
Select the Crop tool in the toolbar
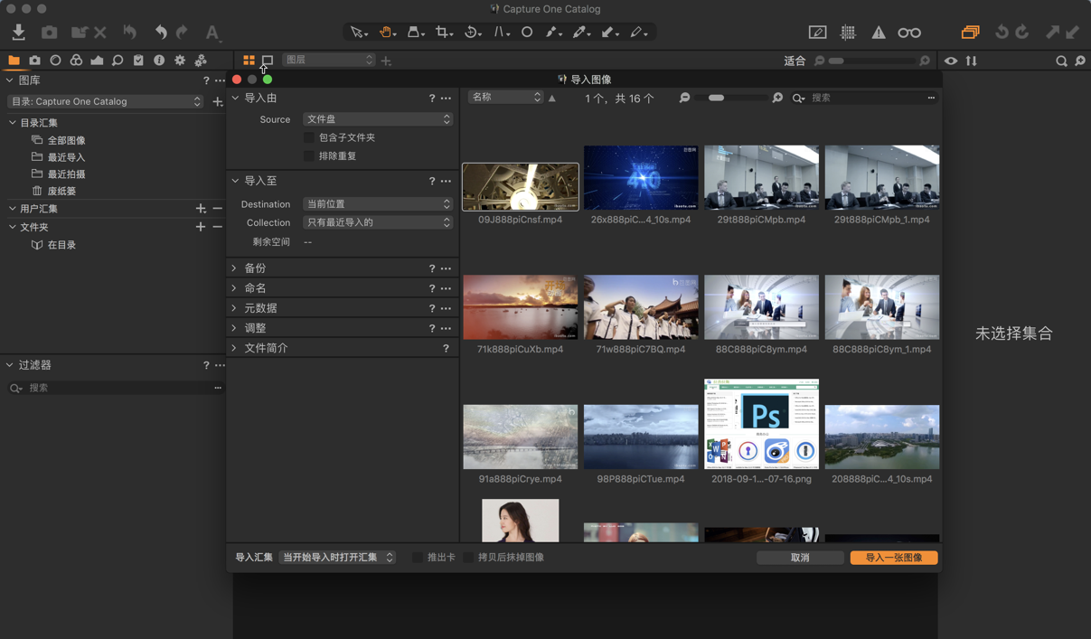(x=444, y=32)
